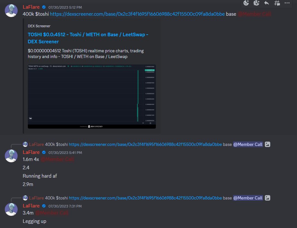
Task: Click the message line '2.9m'
Action: 28,184
